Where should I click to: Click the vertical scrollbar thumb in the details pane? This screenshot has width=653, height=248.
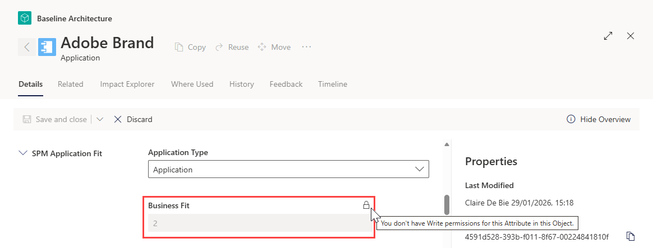(x=447, y=204)
